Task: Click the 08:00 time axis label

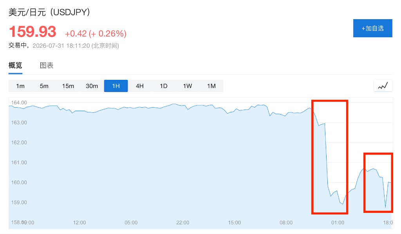Action: coord(286,223)
